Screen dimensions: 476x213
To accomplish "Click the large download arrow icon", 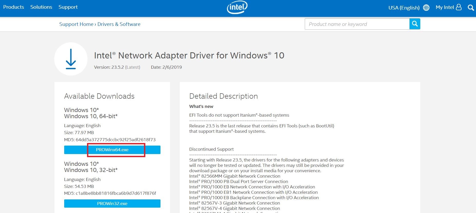I will click(x=71, y=59).
